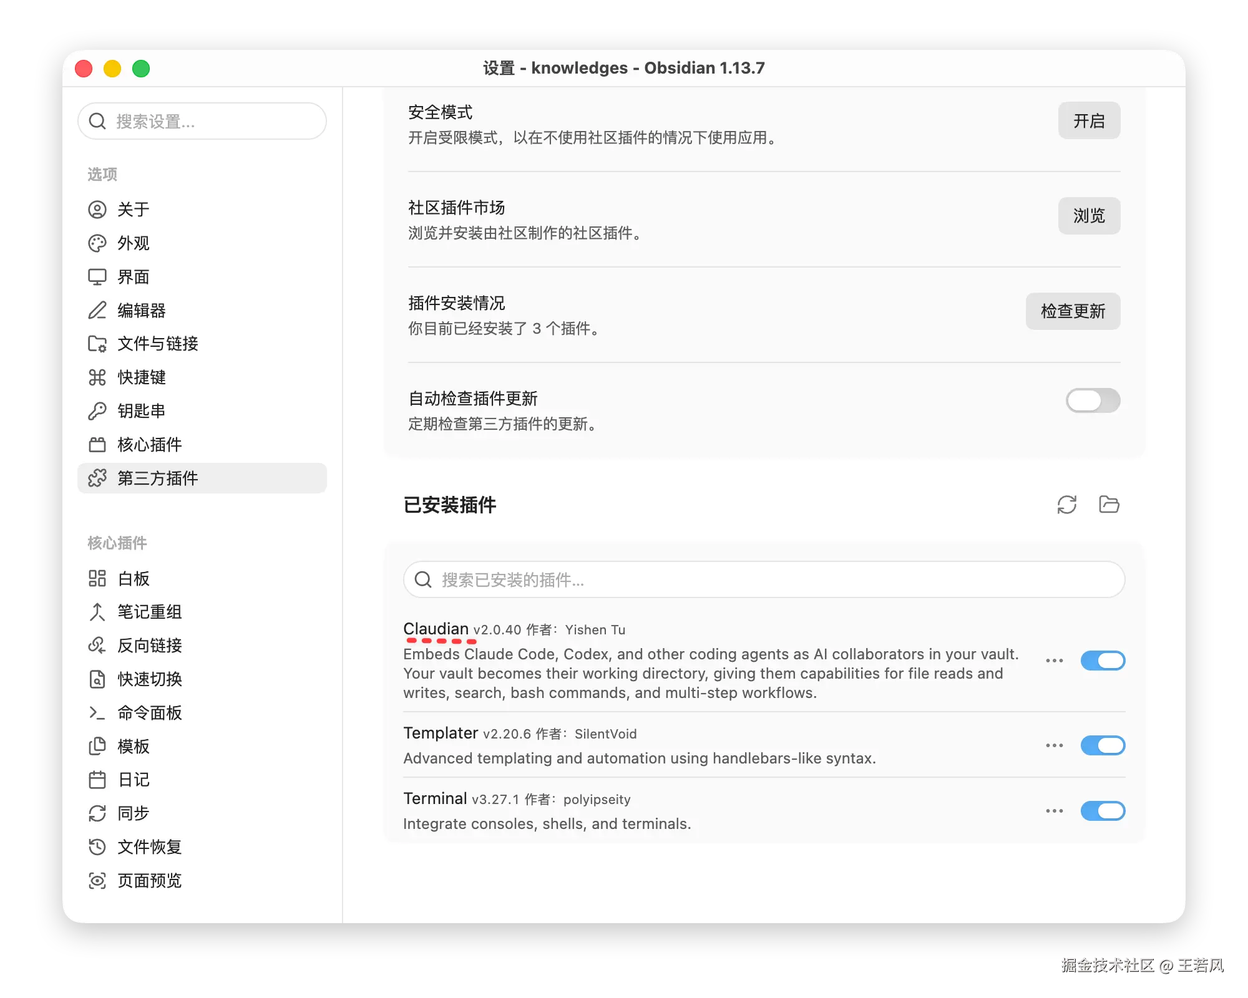The width and height of the screenshot is (1248, 998).
Task: Open more options for Templater plugin
Action: pos(1055,745)
